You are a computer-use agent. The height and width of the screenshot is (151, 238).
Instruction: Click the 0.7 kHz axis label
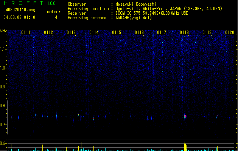coord(3,125)
